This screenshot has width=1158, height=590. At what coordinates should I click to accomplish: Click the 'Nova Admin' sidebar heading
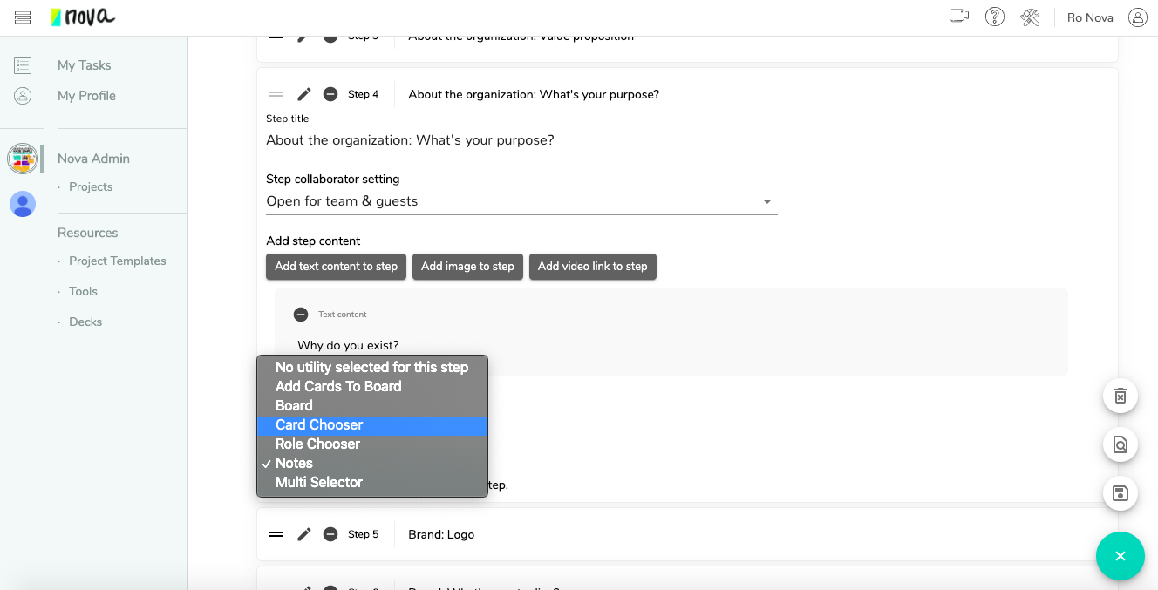(93, 159)
